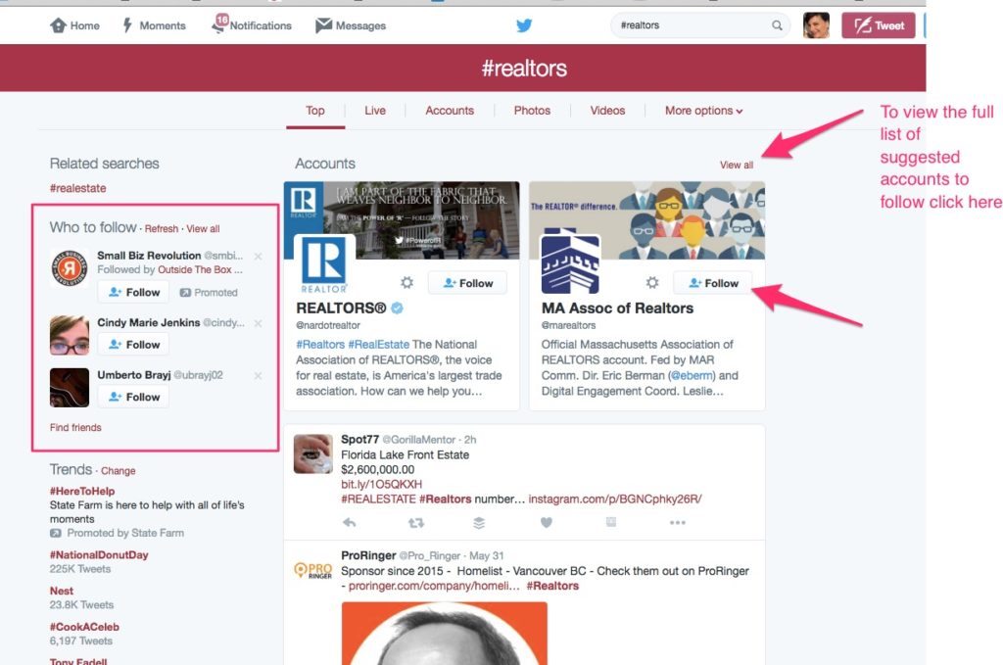The image size is (1003, 665).
Task: Click the media icon on Spot77 tweet
Action: click(611, 522)
